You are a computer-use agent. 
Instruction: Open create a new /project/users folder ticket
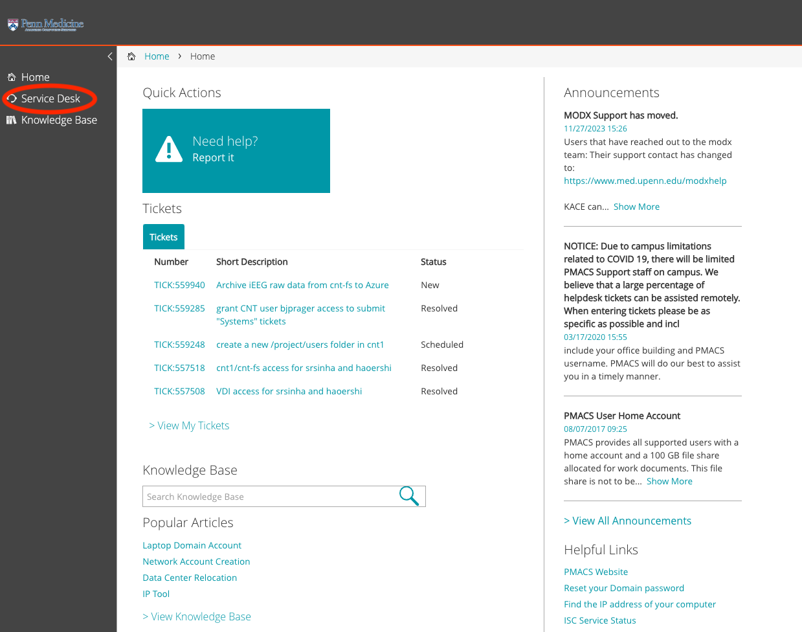pos(300,344)
